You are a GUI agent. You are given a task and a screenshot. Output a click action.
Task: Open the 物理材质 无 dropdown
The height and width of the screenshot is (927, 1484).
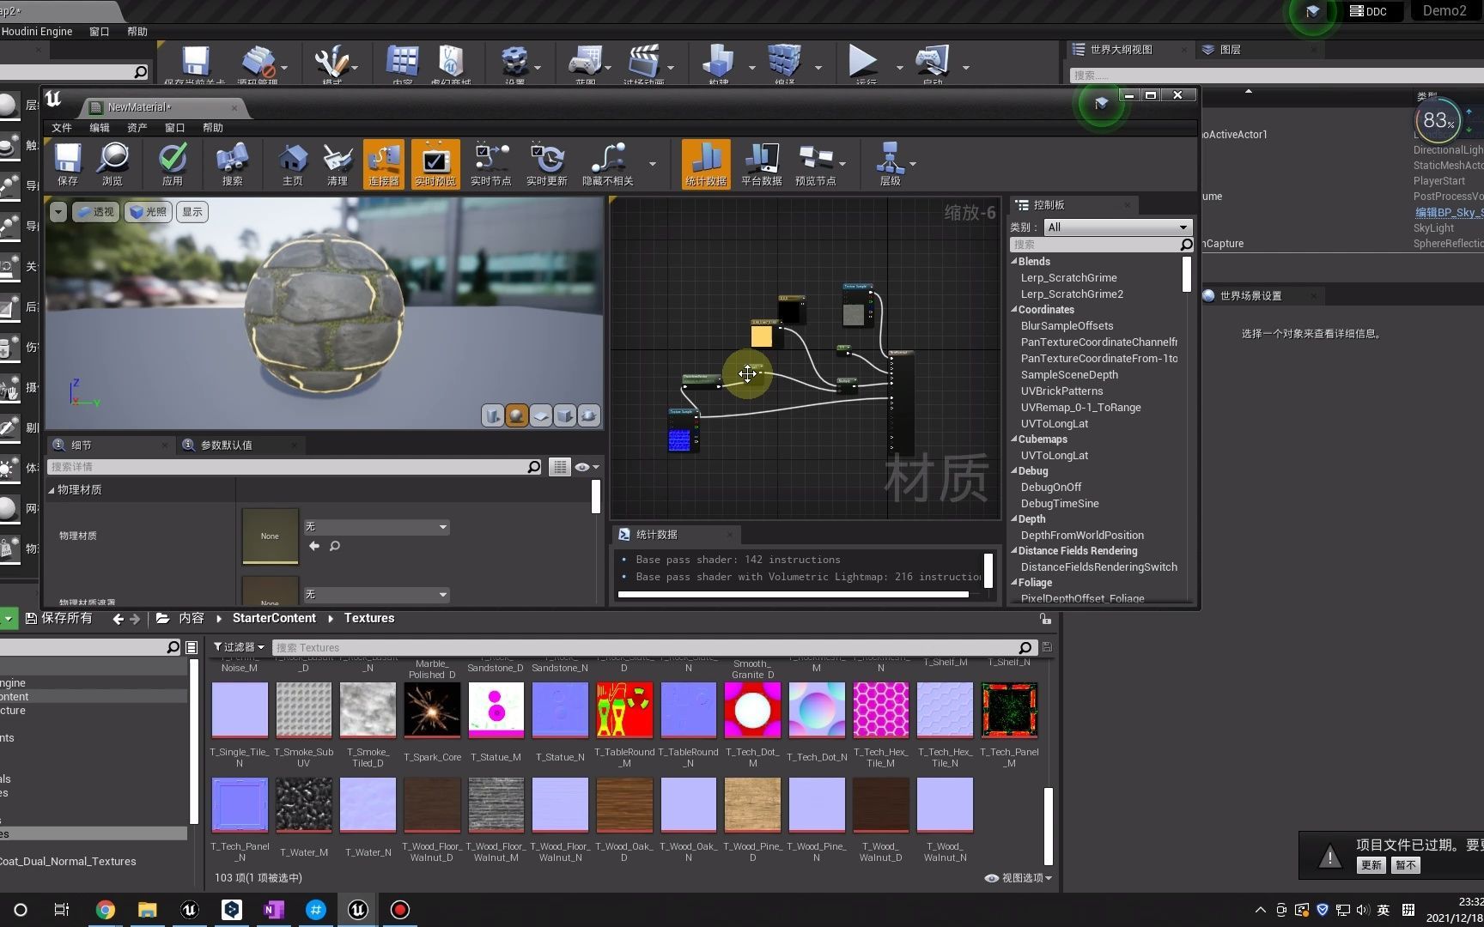(375, 526)
